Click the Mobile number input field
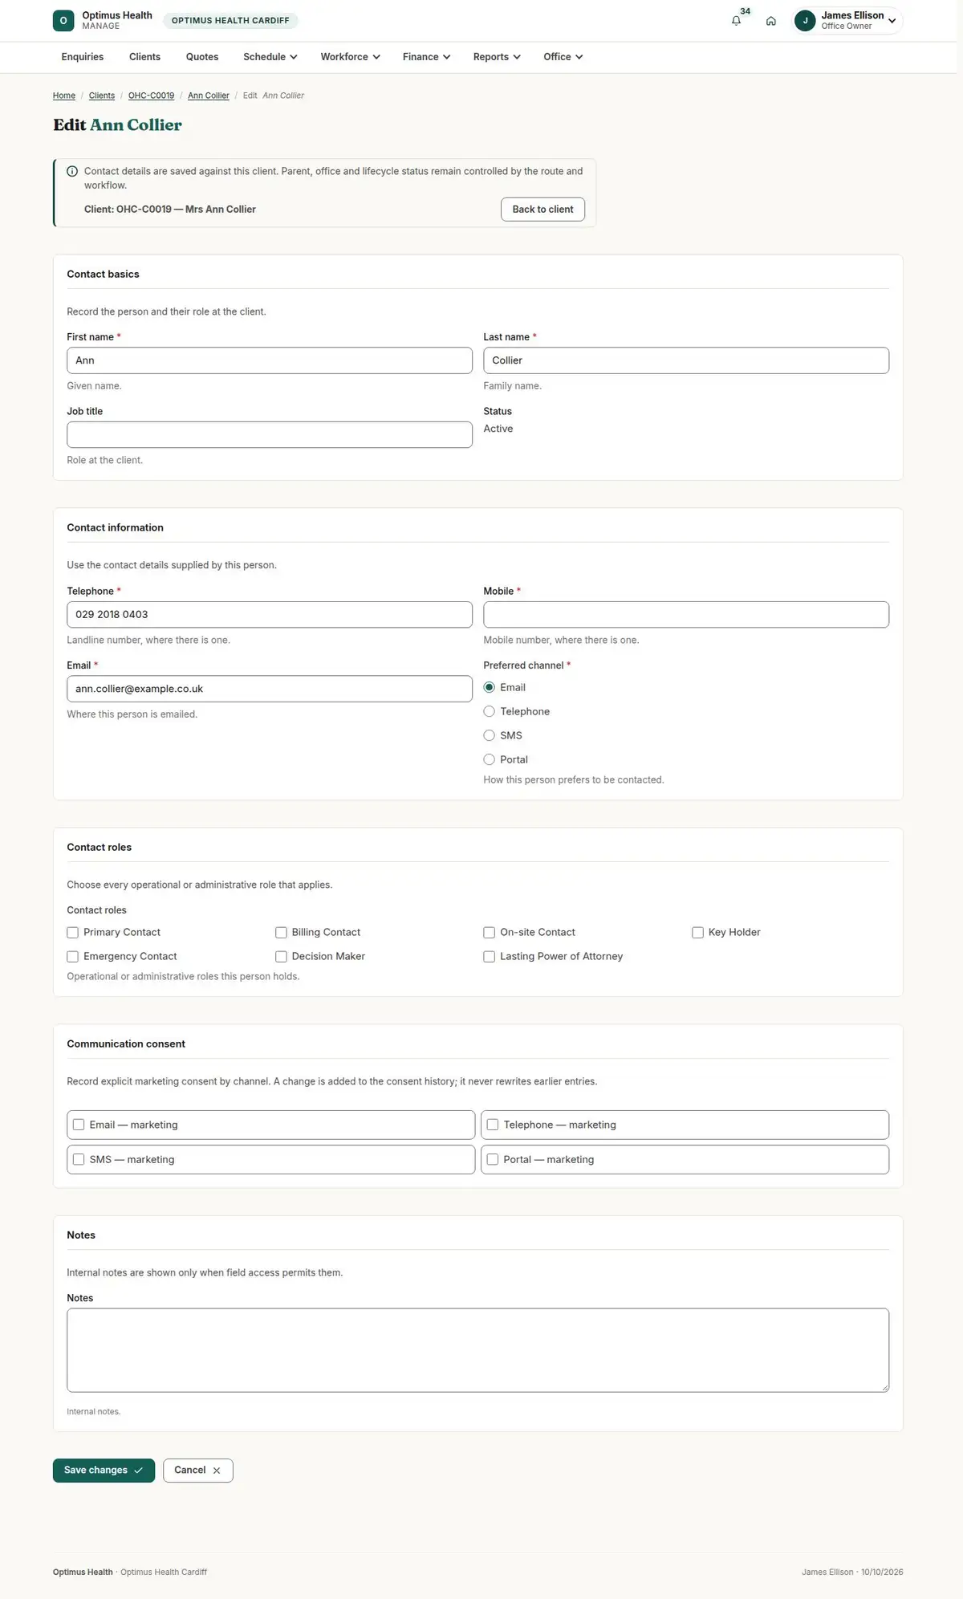This screenshot has height=1599, width=963. coord(686,614)
